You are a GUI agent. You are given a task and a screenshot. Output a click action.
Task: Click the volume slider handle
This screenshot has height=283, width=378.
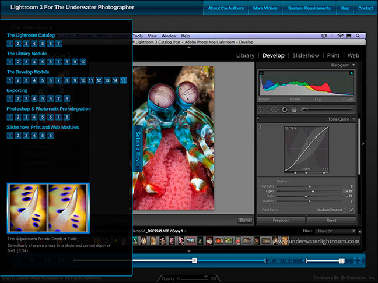tap(341, 261)
